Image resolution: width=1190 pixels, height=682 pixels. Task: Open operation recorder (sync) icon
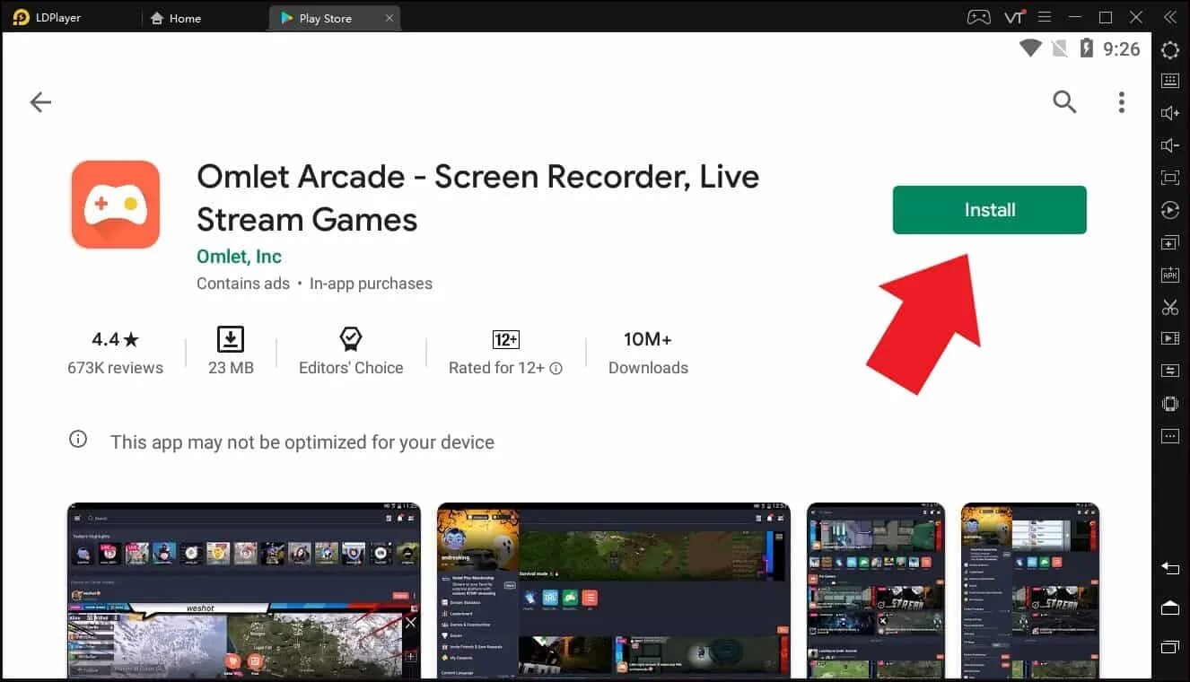click(1170, 210)
